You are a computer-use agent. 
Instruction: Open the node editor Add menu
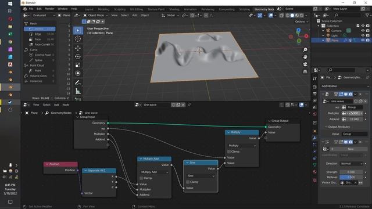(56, 105)
